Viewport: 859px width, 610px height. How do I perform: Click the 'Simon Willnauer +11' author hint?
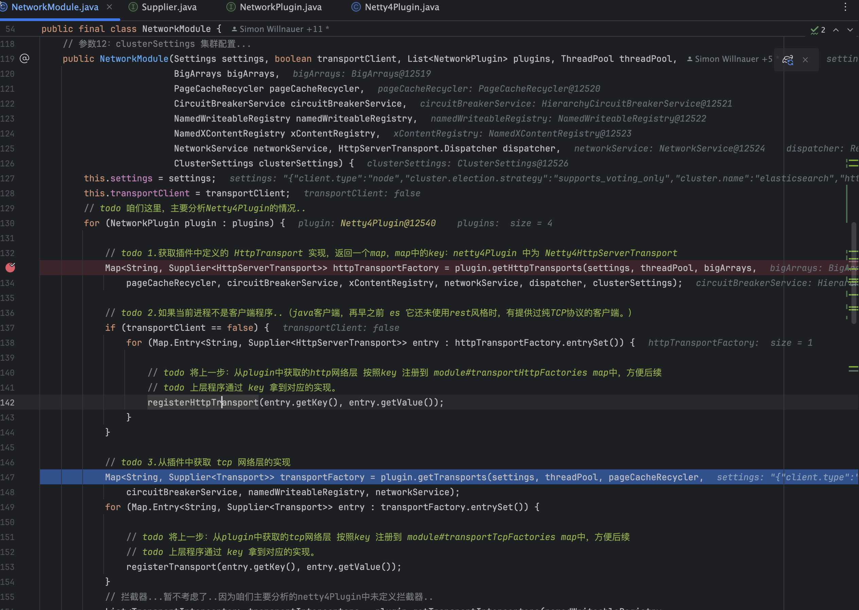[x=281, y=29]
